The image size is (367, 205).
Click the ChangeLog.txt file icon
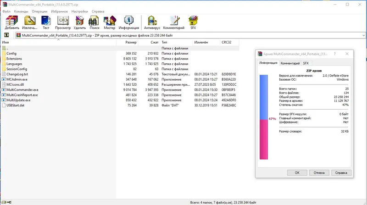coord(4,74)
